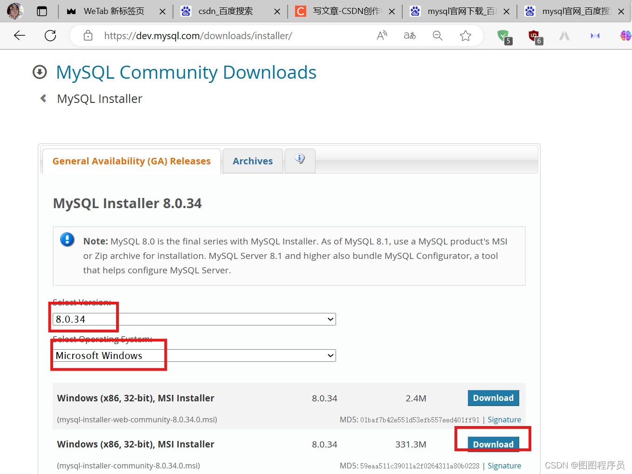Download the 331.3M full MSI installer
632x474 pixels.
tap(493, 444)
